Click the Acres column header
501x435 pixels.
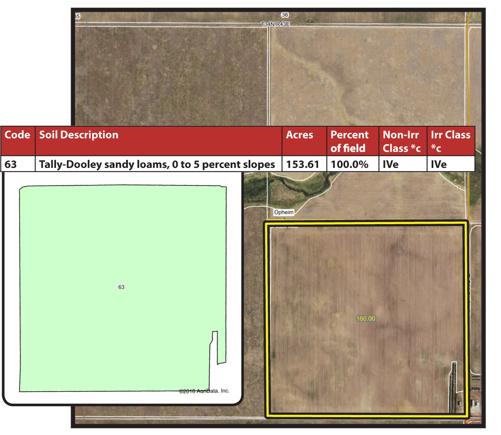tap(299, 135)
